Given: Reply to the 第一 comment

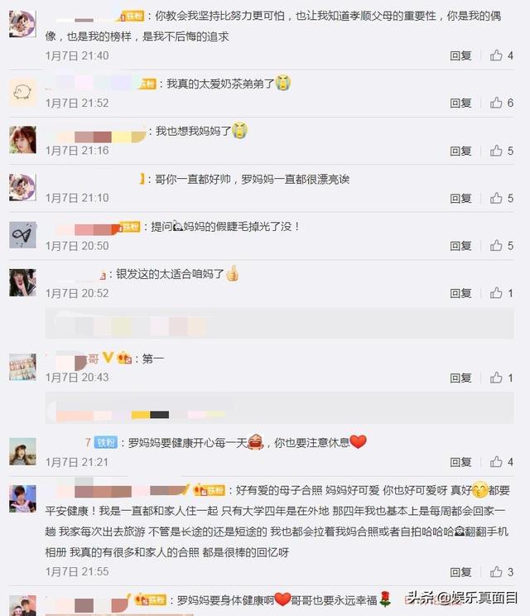Looking at the screenshot, I should point(460,378).
